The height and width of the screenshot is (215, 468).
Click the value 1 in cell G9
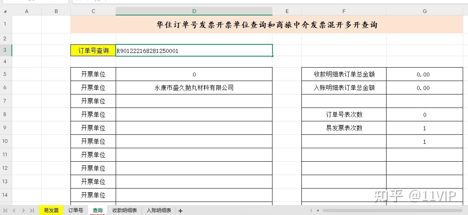(x=425, y=128)
